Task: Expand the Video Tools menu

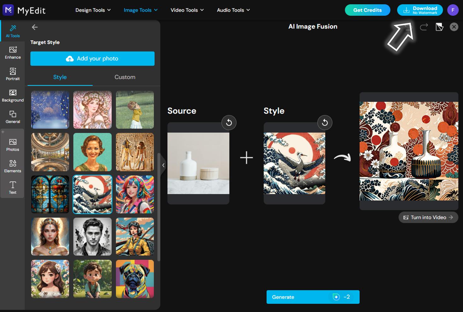Action: tap(187, 10)
